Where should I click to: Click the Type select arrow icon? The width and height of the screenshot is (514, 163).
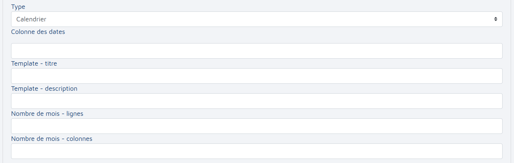[x=496, y=19]
